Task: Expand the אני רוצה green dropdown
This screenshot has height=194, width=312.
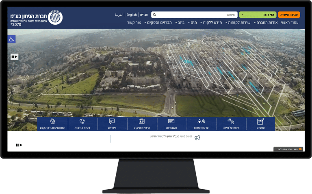Action: pyautogui.click(x=258, y=15)
